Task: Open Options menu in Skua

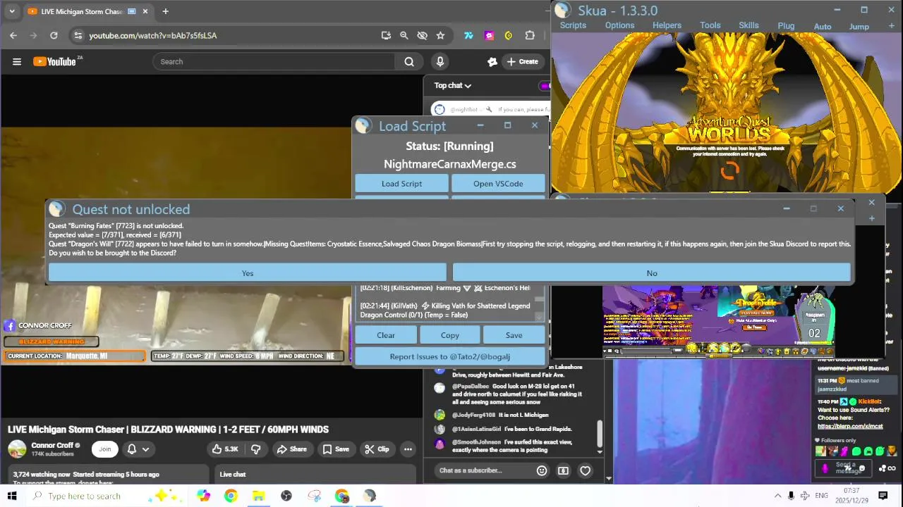Action: [619, 25]
